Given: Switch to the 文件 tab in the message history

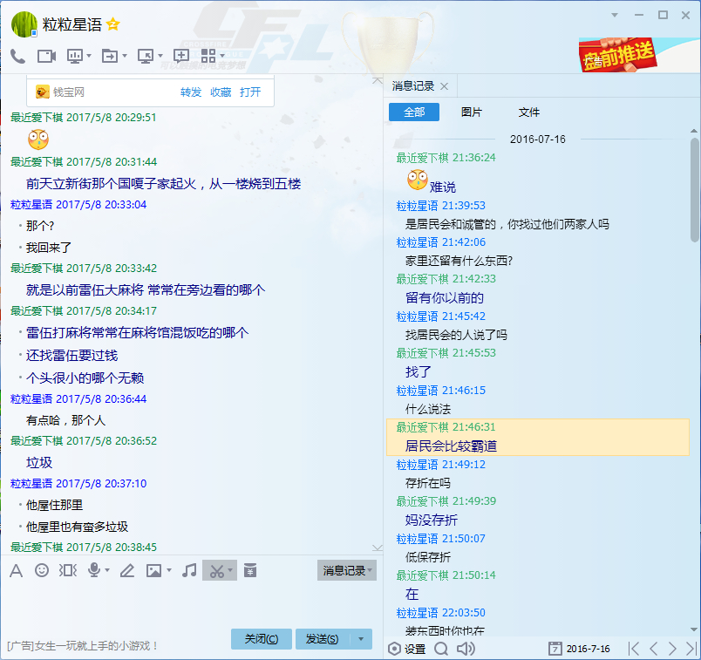Looking at the screenshot, I should tap(529, 112).
